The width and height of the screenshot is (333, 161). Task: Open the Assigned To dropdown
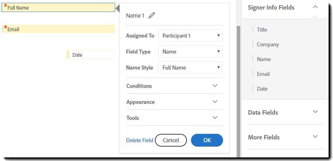(190, 36)
